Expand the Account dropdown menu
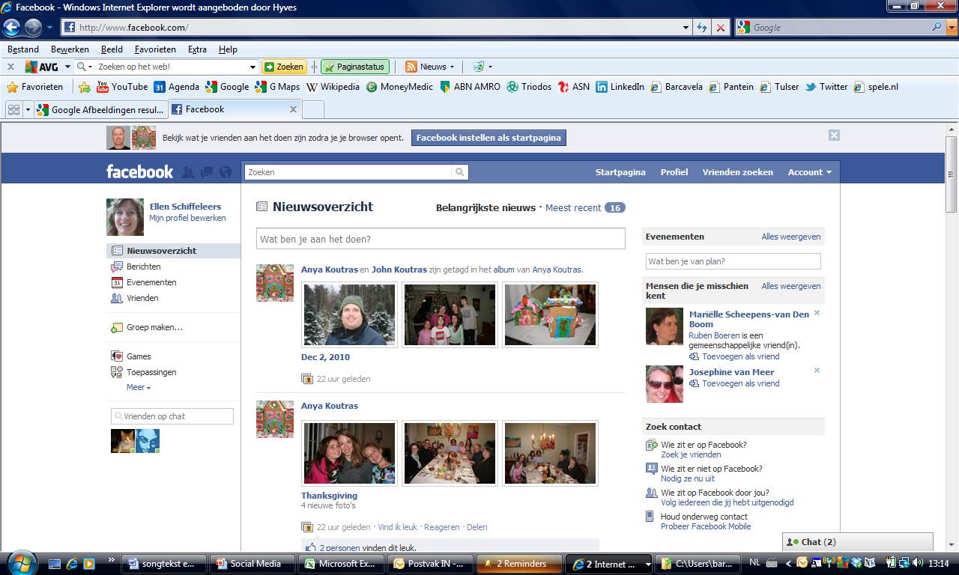The width and height of the screenshot is (959, 575). click(x=809, y=172)
